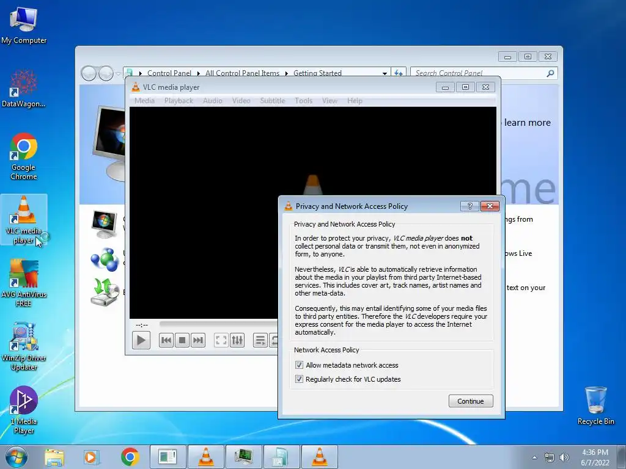The image size is (626, 469).
Task: Click the system monitor taskbar button
Action: (243, 457)
